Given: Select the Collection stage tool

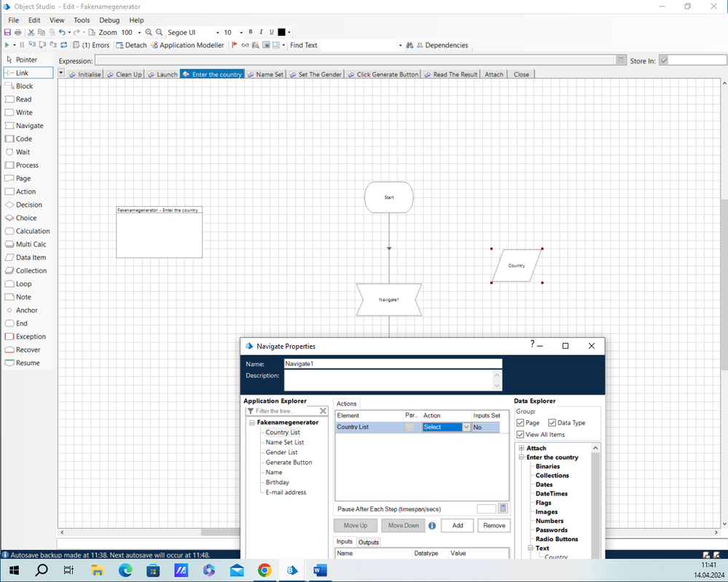Looking at the screenshot, I should [31, 270].
